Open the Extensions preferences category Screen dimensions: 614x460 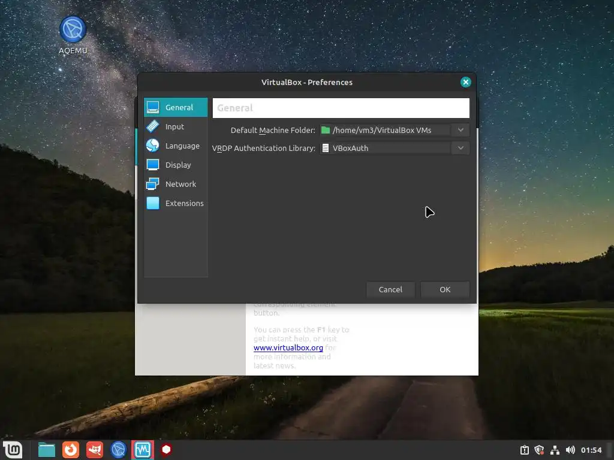[176, 203]
